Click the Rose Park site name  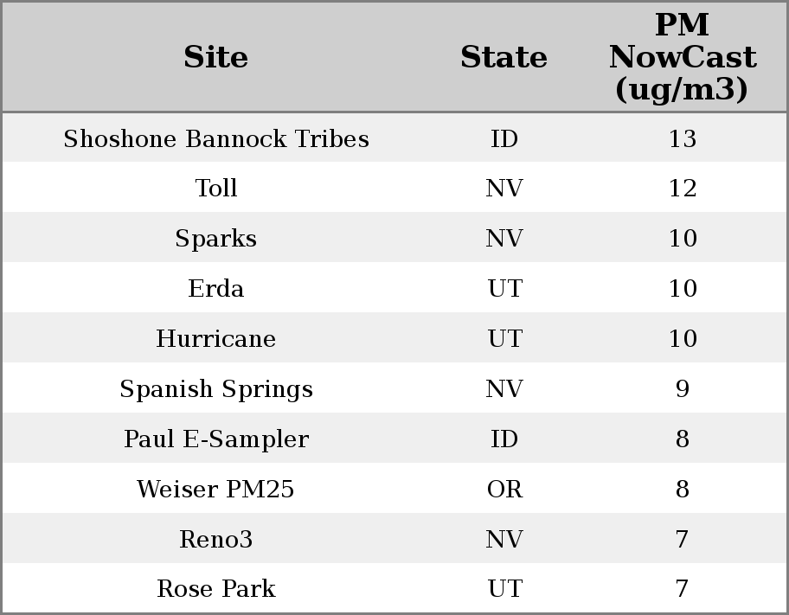click(x=215, y=589)
